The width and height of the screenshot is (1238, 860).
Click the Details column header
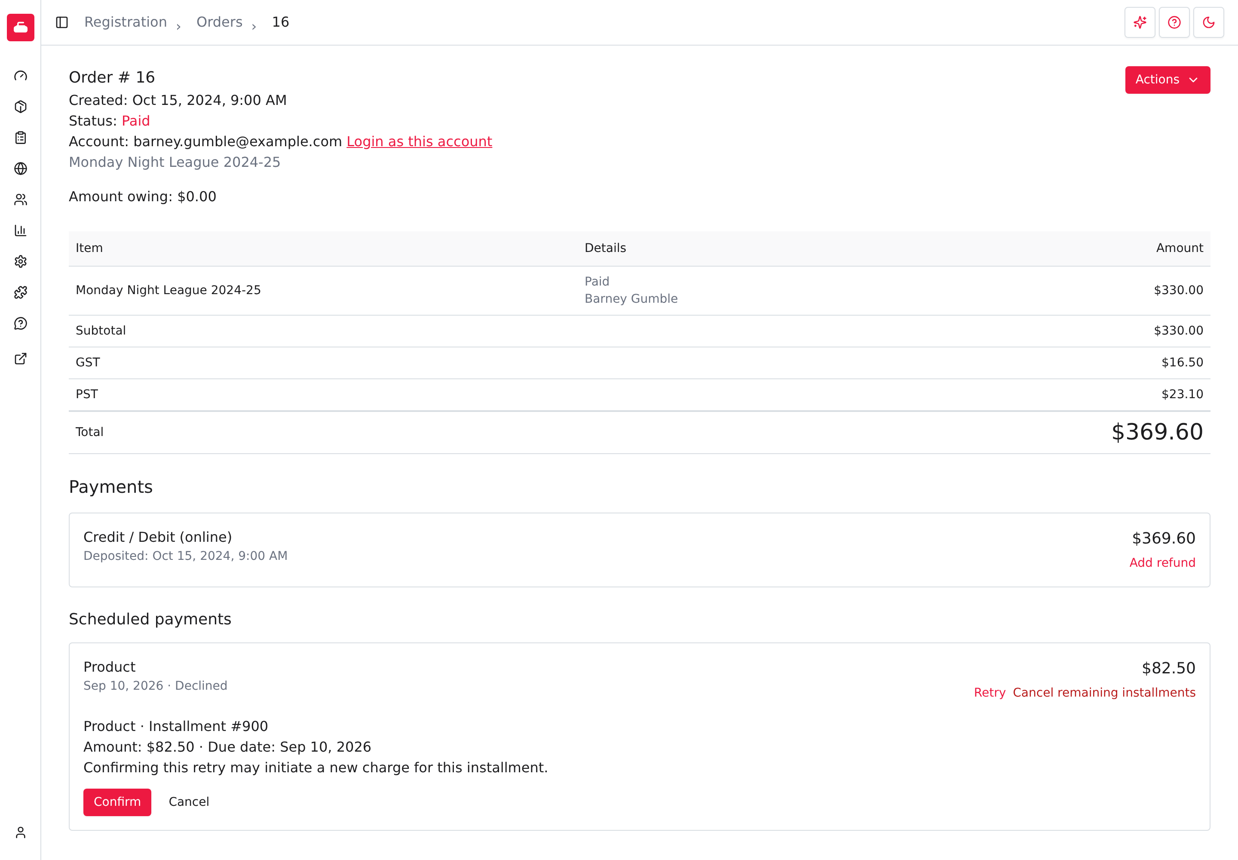[606, 249]
